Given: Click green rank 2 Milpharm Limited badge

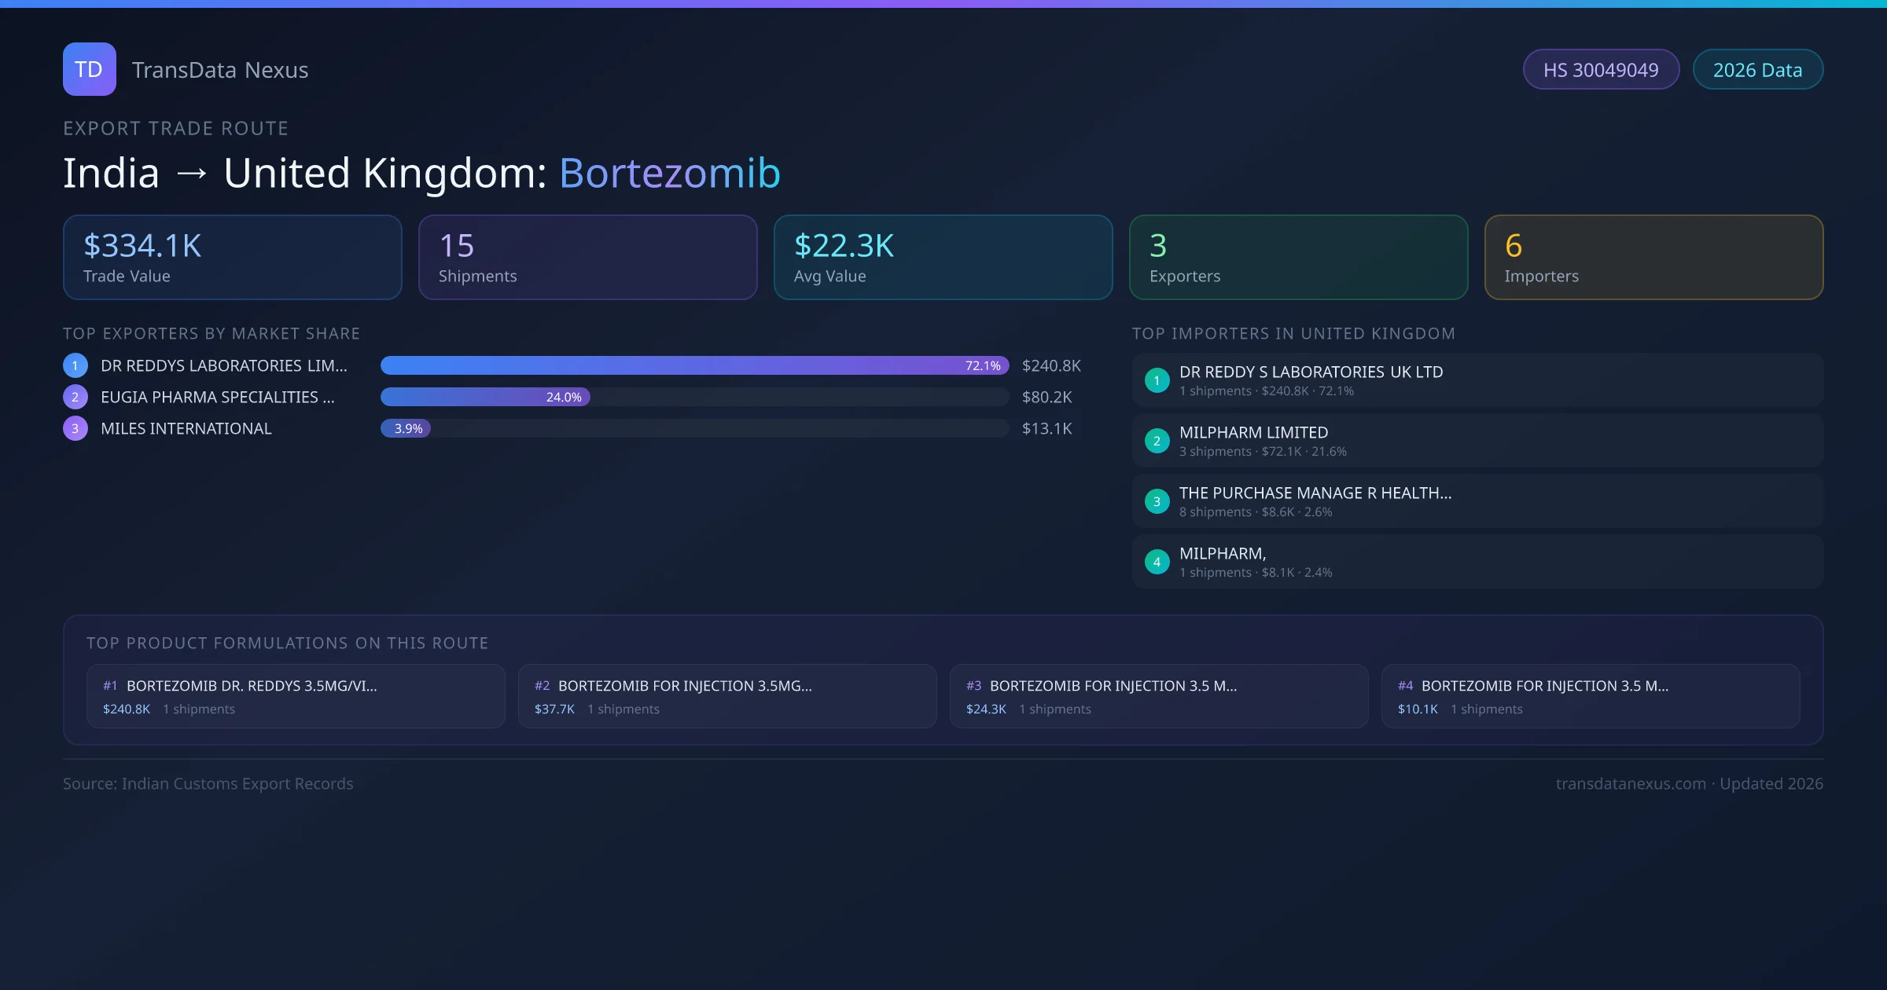Looking at the screenshot, I should point(1157,441).
